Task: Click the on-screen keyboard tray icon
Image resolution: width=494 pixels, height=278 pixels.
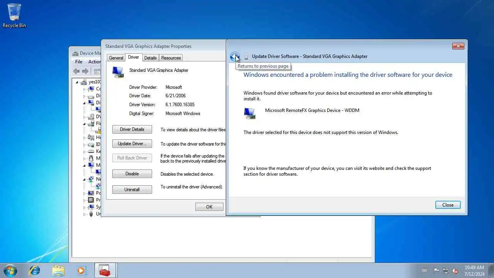Action: click(425, 271)
